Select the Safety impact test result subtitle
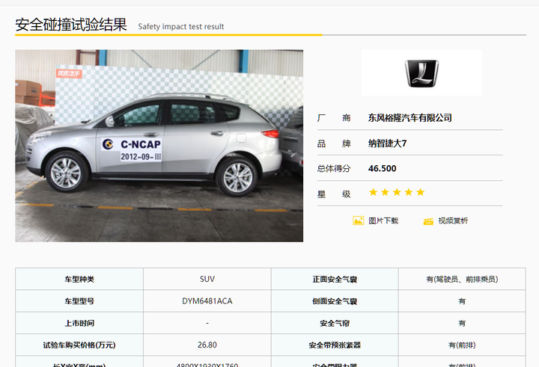This screenshot has width=539, height=367. tap(181, 26)
